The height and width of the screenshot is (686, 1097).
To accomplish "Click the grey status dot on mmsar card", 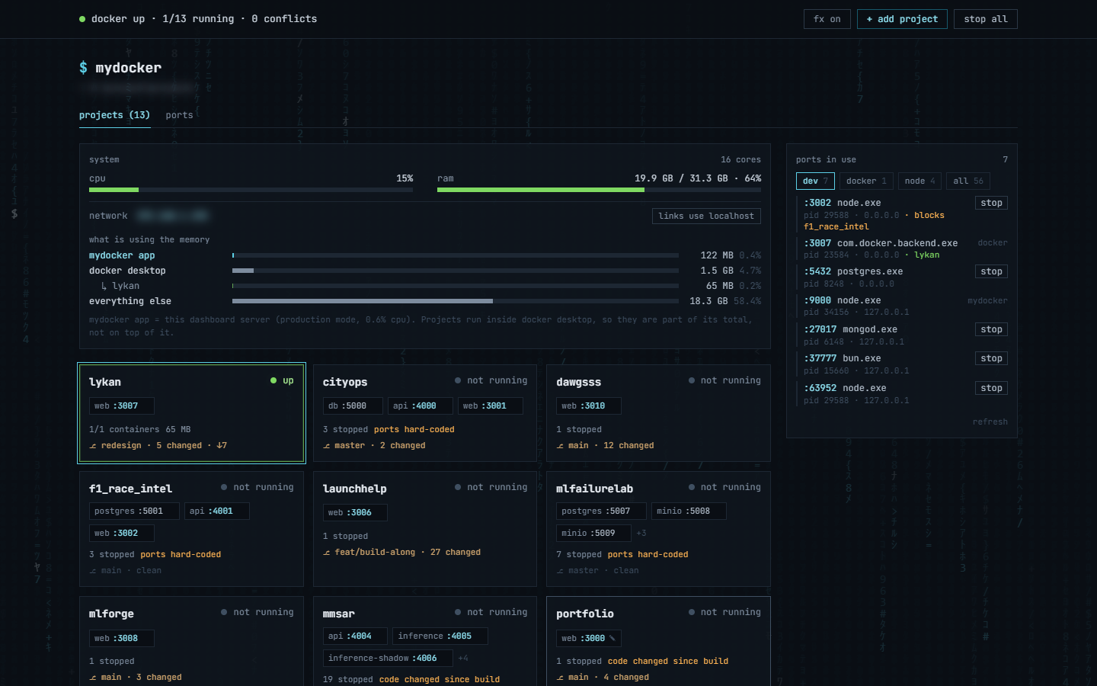I will 458,612.
